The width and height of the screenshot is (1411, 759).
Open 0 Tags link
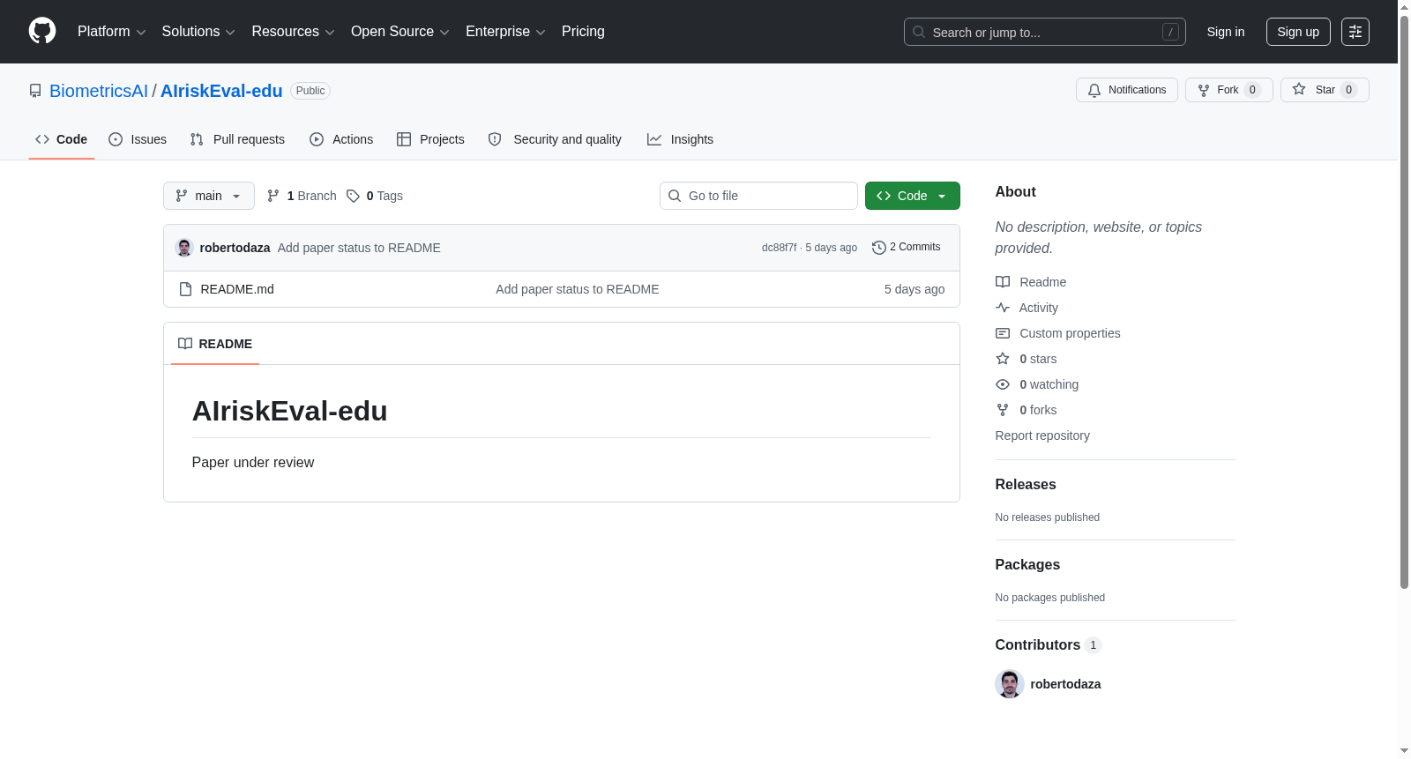point(375,196)
